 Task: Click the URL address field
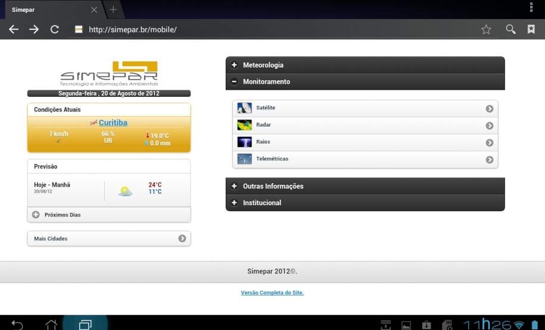[274, 29]
